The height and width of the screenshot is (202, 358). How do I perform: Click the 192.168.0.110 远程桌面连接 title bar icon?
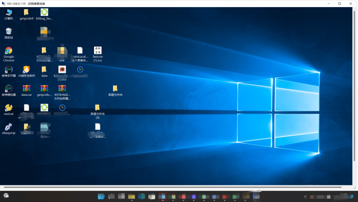(3, 3)
